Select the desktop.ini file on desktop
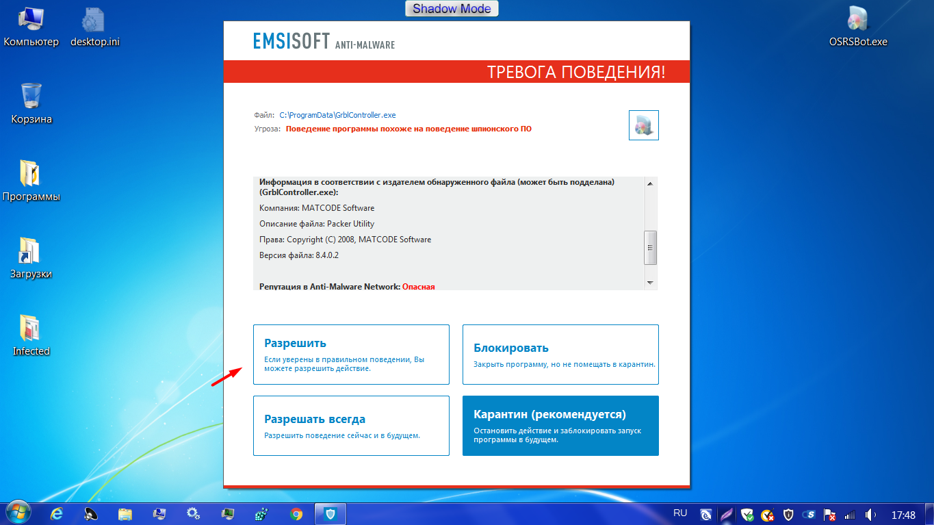This screenshot has height=525, width=934. tap(95, 27)
